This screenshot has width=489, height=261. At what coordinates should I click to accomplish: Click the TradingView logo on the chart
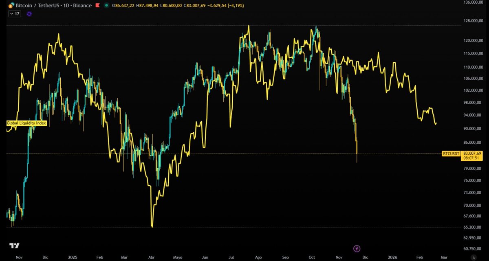(15, 246)
